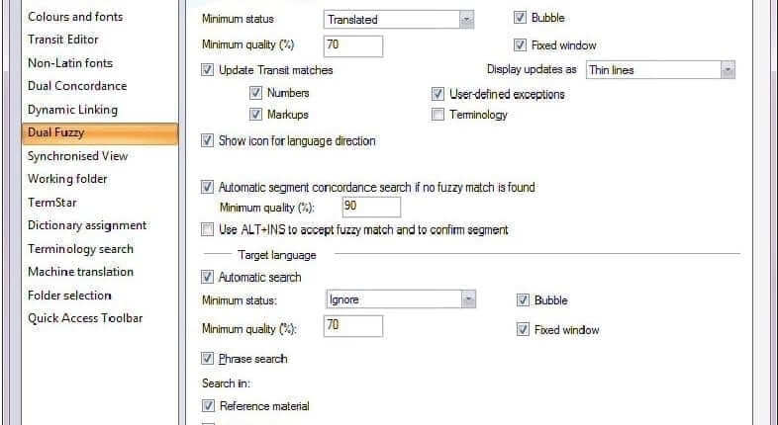The height and width of the screenshot is (425, 778).
Task: Enable the Terminology checkbox
Action: pos(438,115)
